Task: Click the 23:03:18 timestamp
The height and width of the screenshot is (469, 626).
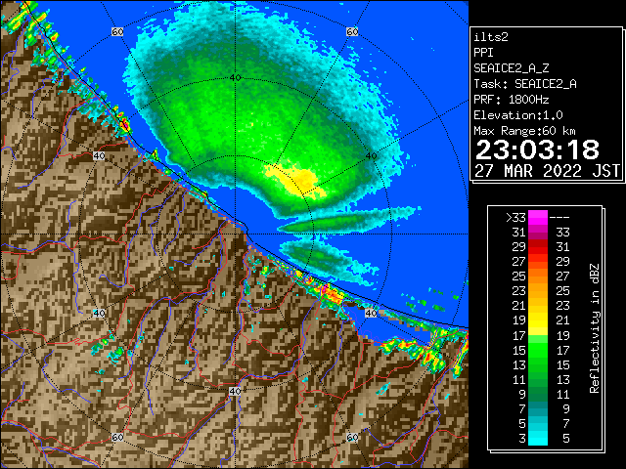Action: [x=537, y=149]
